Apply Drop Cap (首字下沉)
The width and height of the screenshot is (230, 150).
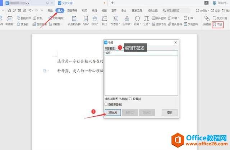coord(159,24)
